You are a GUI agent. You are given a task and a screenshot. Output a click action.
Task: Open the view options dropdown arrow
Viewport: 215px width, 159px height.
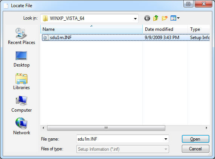click(x=178, y=18)
